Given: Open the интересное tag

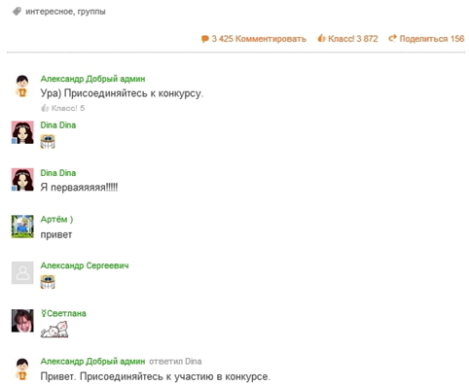Looking at the screenshot, I should point(49,12).
